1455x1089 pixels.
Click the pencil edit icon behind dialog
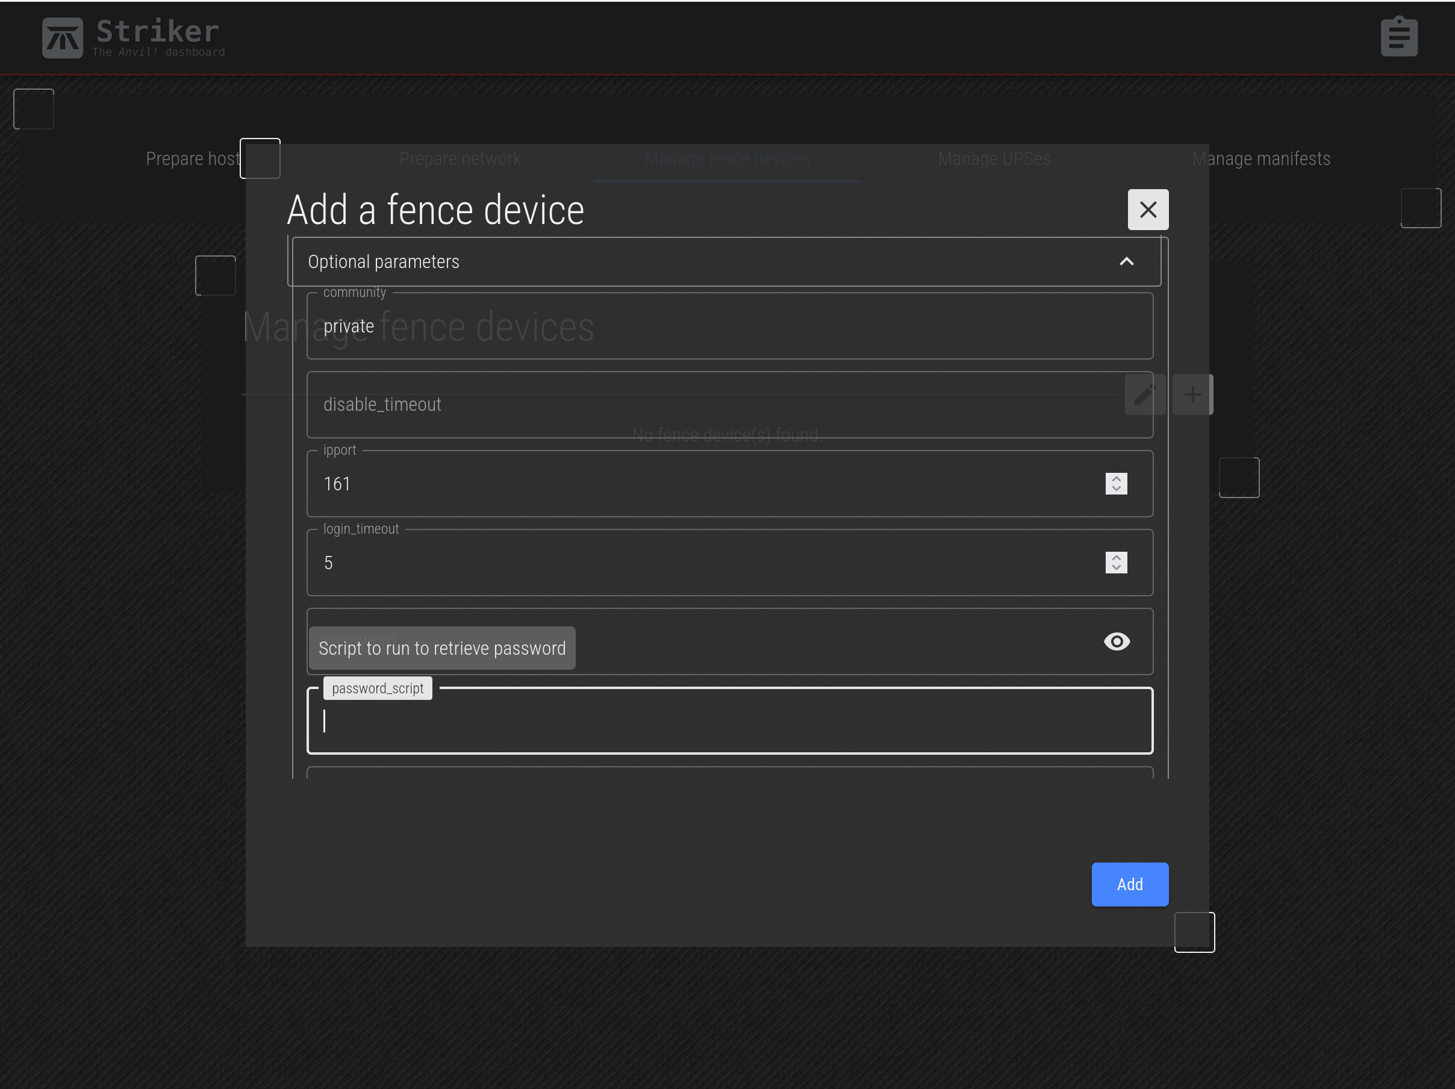pyautogui.click(x=1144, y=394)
